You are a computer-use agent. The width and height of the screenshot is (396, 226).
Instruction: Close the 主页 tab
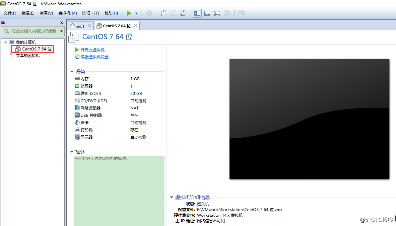[x=90, y=26]
